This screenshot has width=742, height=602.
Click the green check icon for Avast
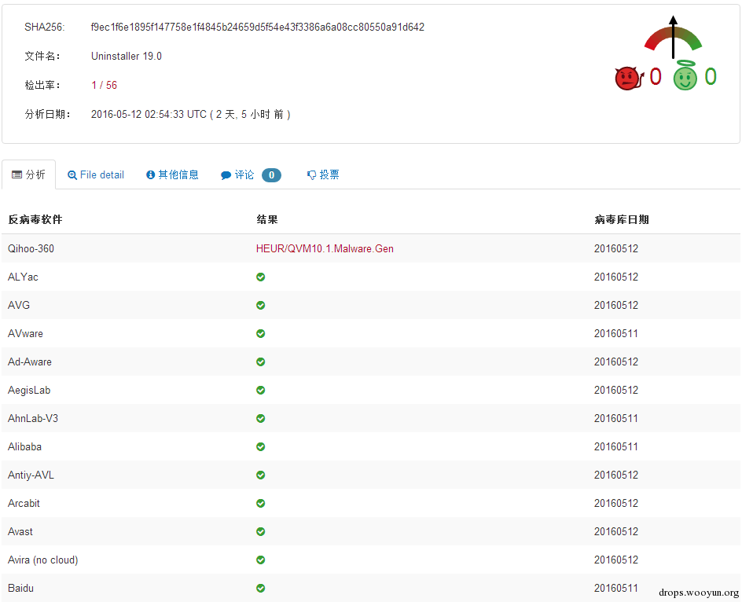[260, 531]
